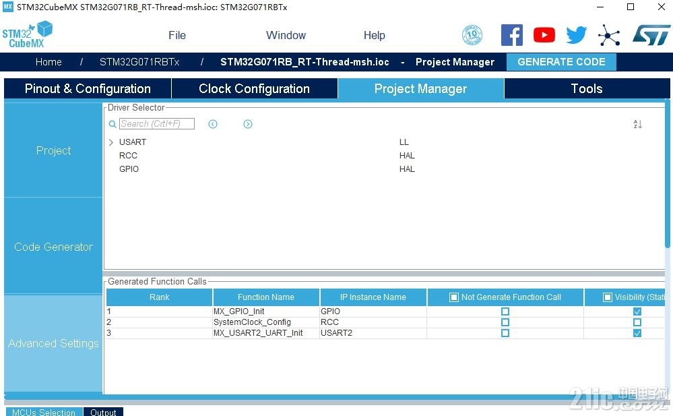Screen dimensions: 673x416
Task: Uncheck Visibility for MX_GPIO_Init
Action: coord(637,311)
